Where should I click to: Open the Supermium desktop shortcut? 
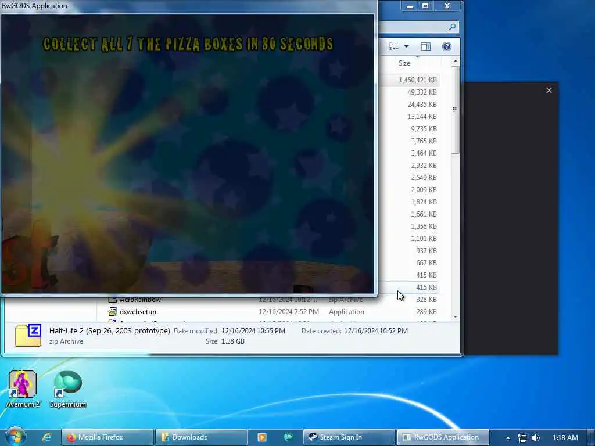(69, 389)
